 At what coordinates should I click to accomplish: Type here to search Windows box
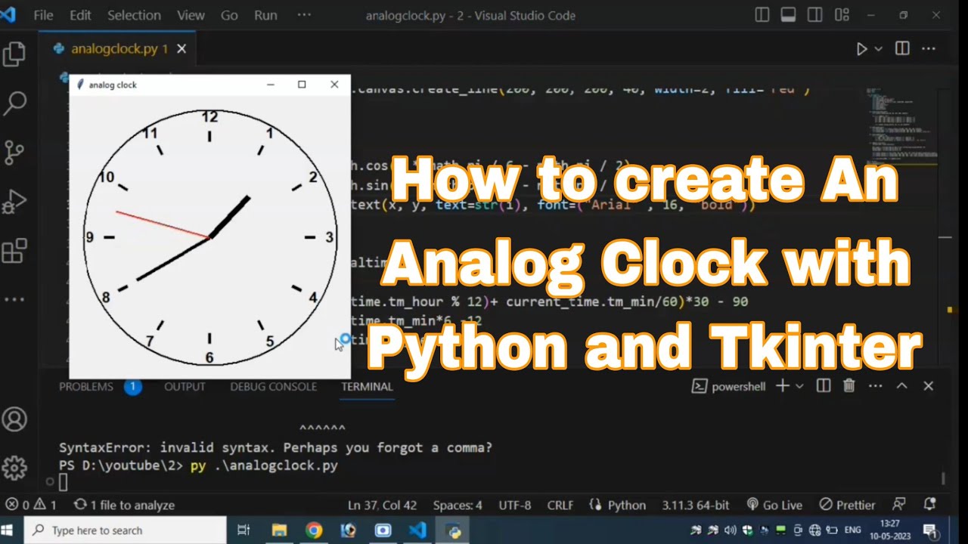coord(125,530)
